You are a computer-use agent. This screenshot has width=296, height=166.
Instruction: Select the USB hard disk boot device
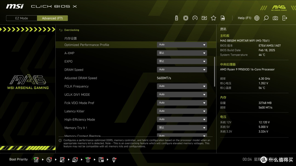click(62, 160)
